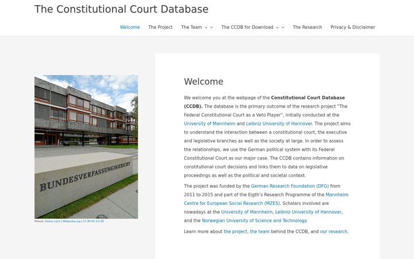Go to The Project page

(160, 27)
